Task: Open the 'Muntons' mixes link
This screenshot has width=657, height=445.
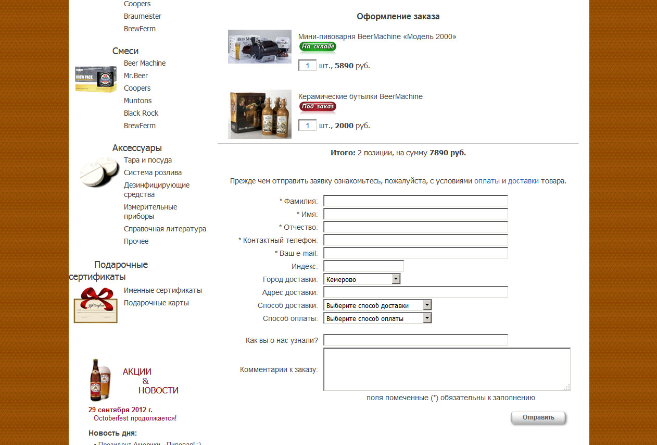Action: pos(138,101)
